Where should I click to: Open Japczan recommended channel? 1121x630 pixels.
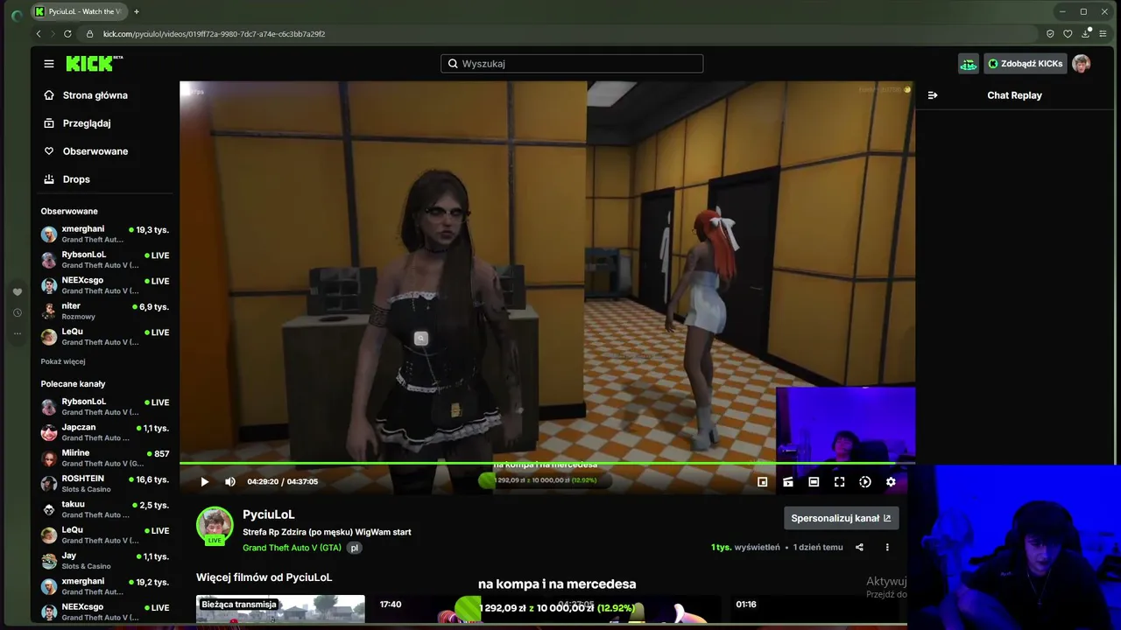point(105,432)
